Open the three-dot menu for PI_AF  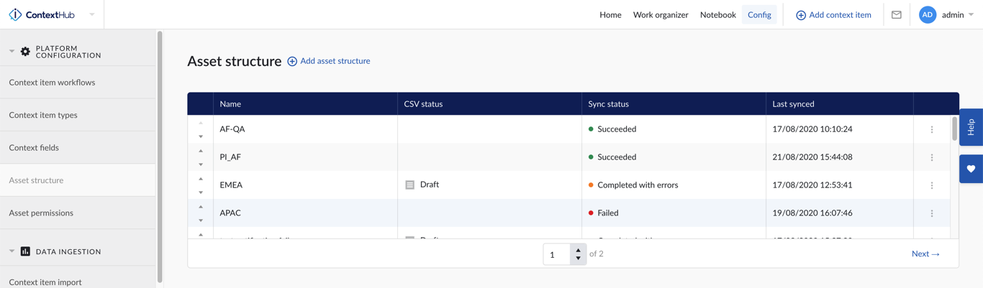pos(932,157)
